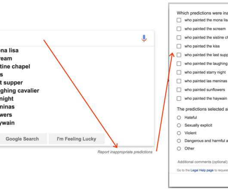Viewport: 228px width, 190px height.
Task: Check 'who painted las meninas' box
Action: coord(179,81)
